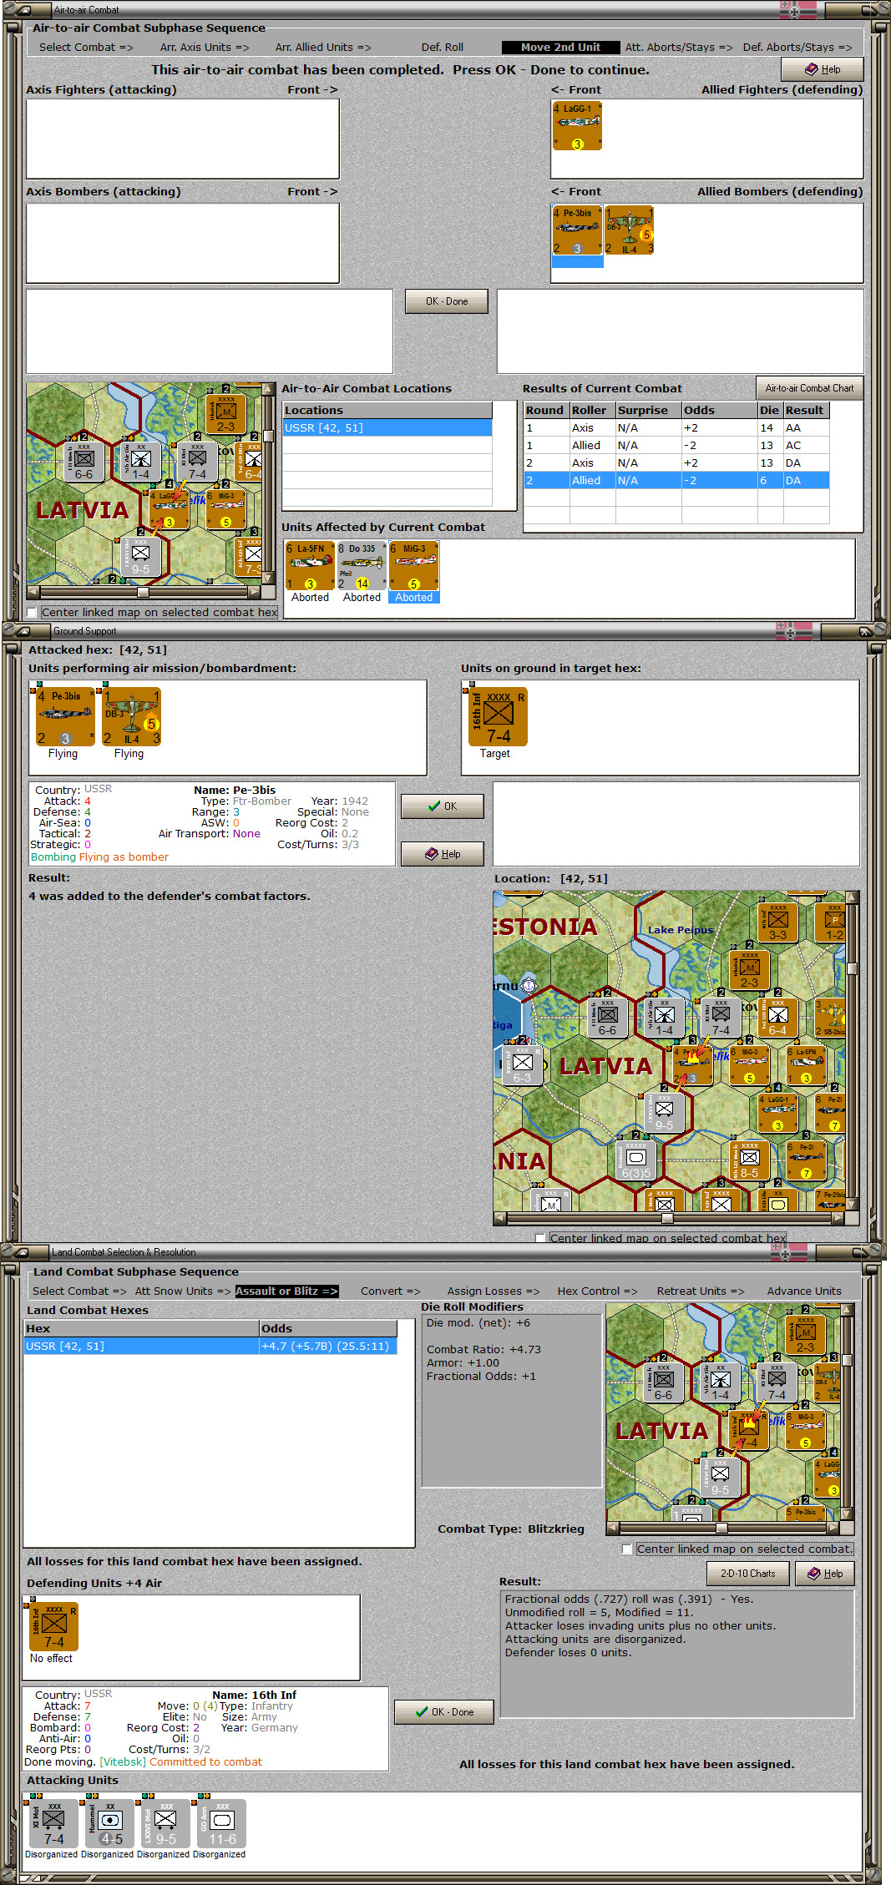
Task: Select 16th Inf defending unit in Land Combat
Action: click(x=53, y=1626)
